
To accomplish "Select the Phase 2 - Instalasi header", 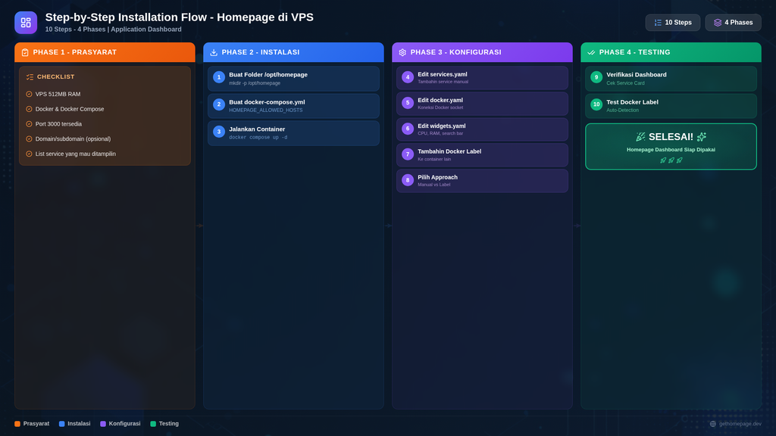I will coord(293,52).
